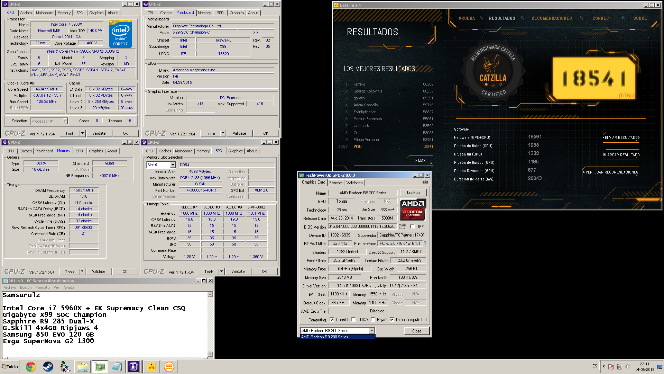664x374 pixels.
Task: Open the Processor #1 selection dropdown
Action: (x=65, y=121)
